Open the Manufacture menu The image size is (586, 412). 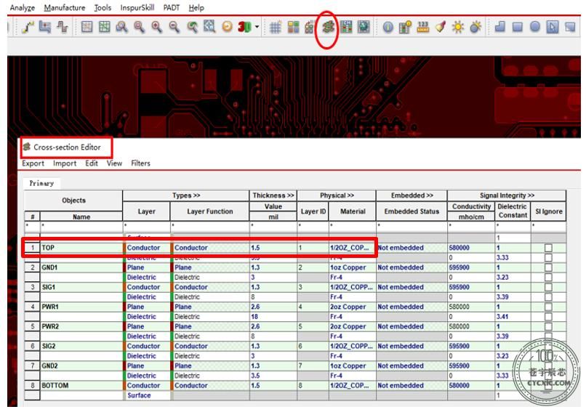click(x=65, y=8)
